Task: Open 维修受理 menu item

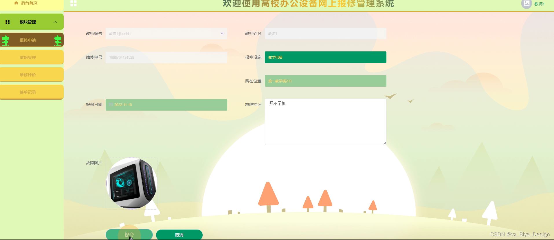Action: point(32,57)
